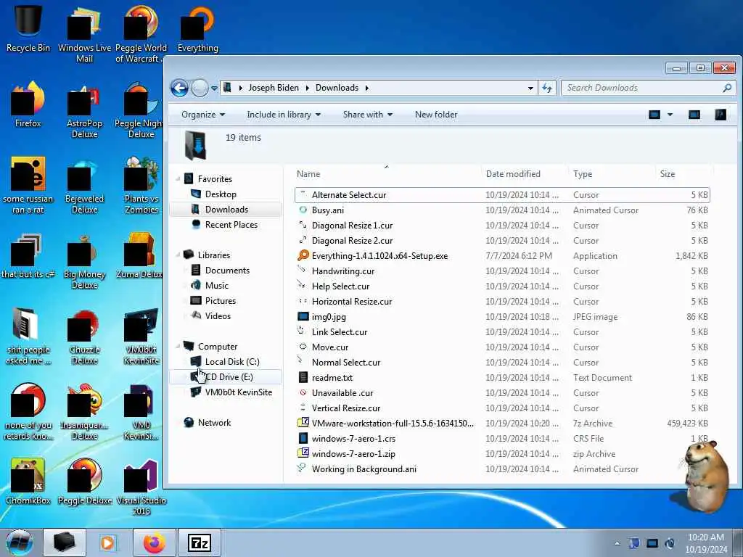
Task: Select VM0b0t KevinSite drive in navigation pane
Action: tap(238, 392)
